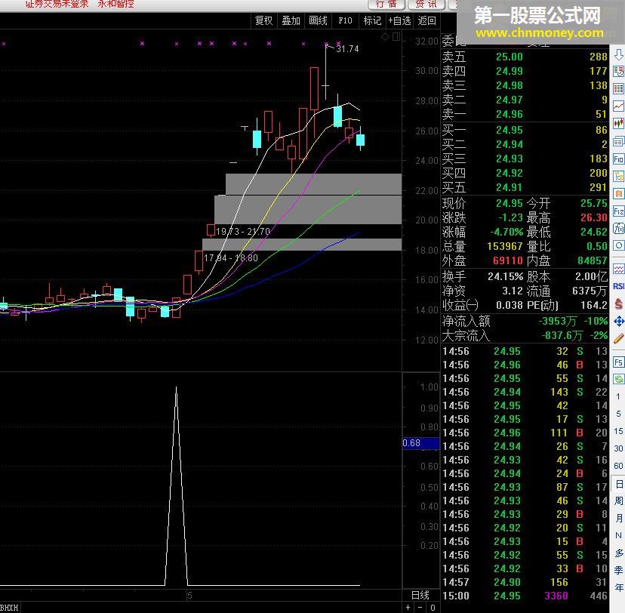Click the 卖五 ask price 25.00
625x613 pixels.
click(x=509, y=57)
